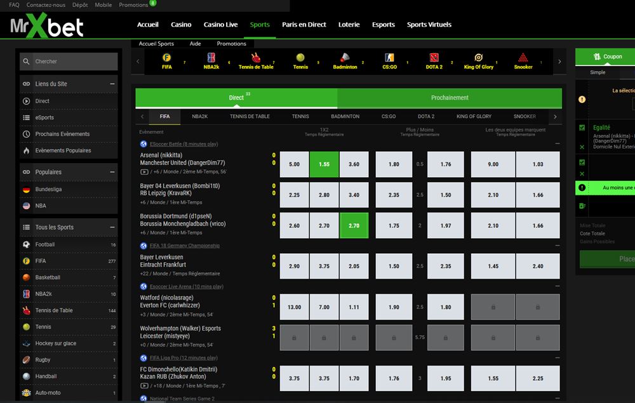Open live stream icon for FC Dimonchello match
The height and width of the screenshot is (403, 635).
pyautogui.click(x=144, y=386)
